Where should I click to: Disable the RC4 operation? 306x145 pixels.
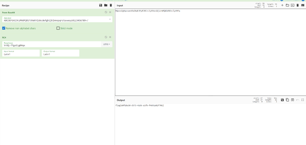(x=106, y=37)
